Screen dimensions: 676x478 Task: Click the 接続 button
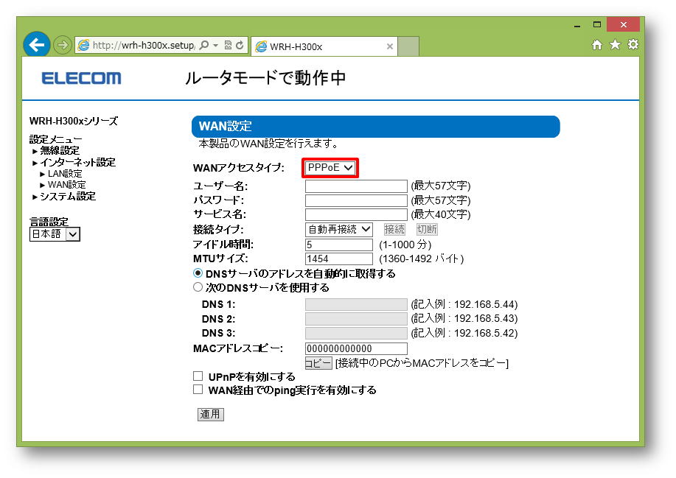(394, 230)
